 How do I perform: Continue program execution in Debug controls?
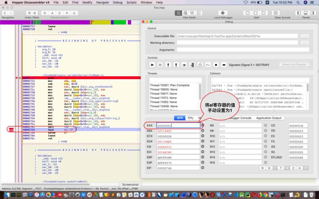tap(152, 65)
